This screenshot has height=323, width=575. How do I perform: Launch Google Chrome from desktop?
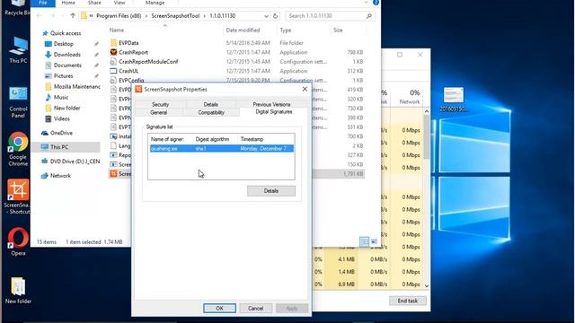point(18,150)
